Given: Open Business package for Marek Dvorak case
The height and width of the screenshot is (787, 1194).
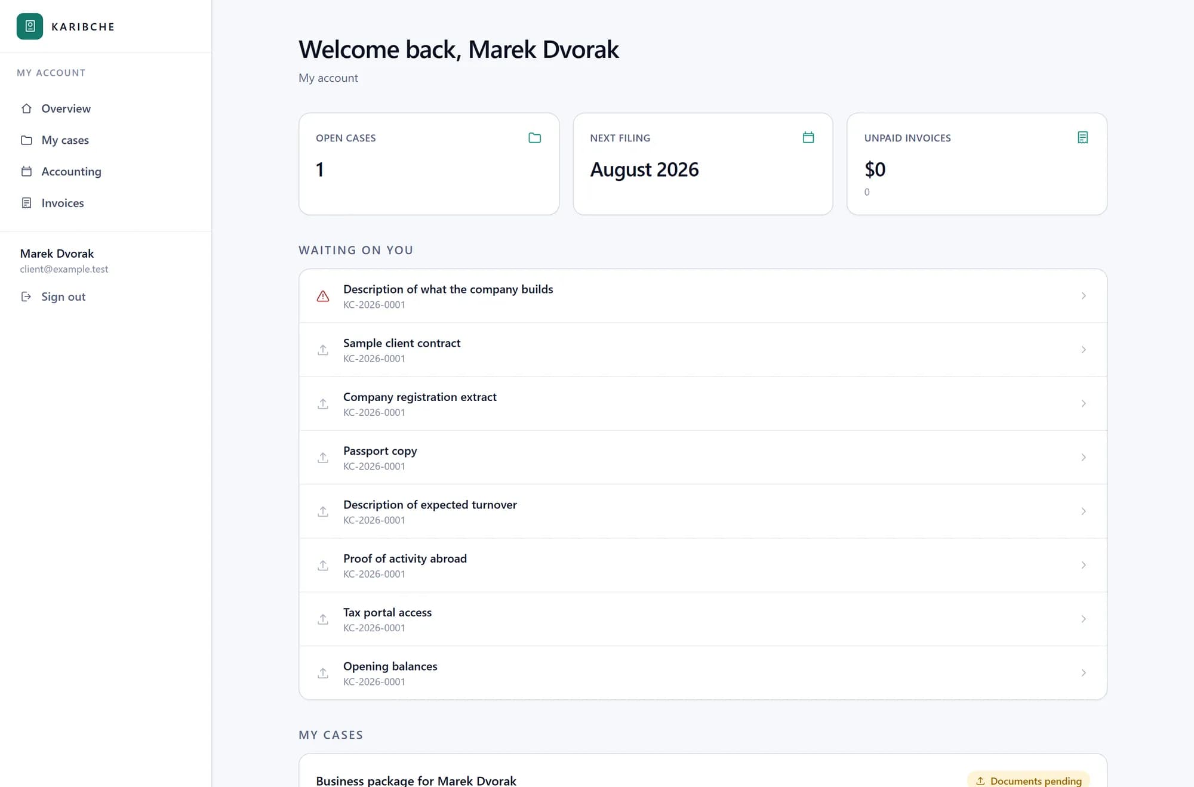Looking at the screenshot, I should point(416,780).
